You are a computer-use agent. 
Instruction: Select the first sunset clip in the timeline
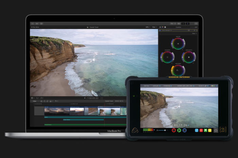[x=57, y=111]
